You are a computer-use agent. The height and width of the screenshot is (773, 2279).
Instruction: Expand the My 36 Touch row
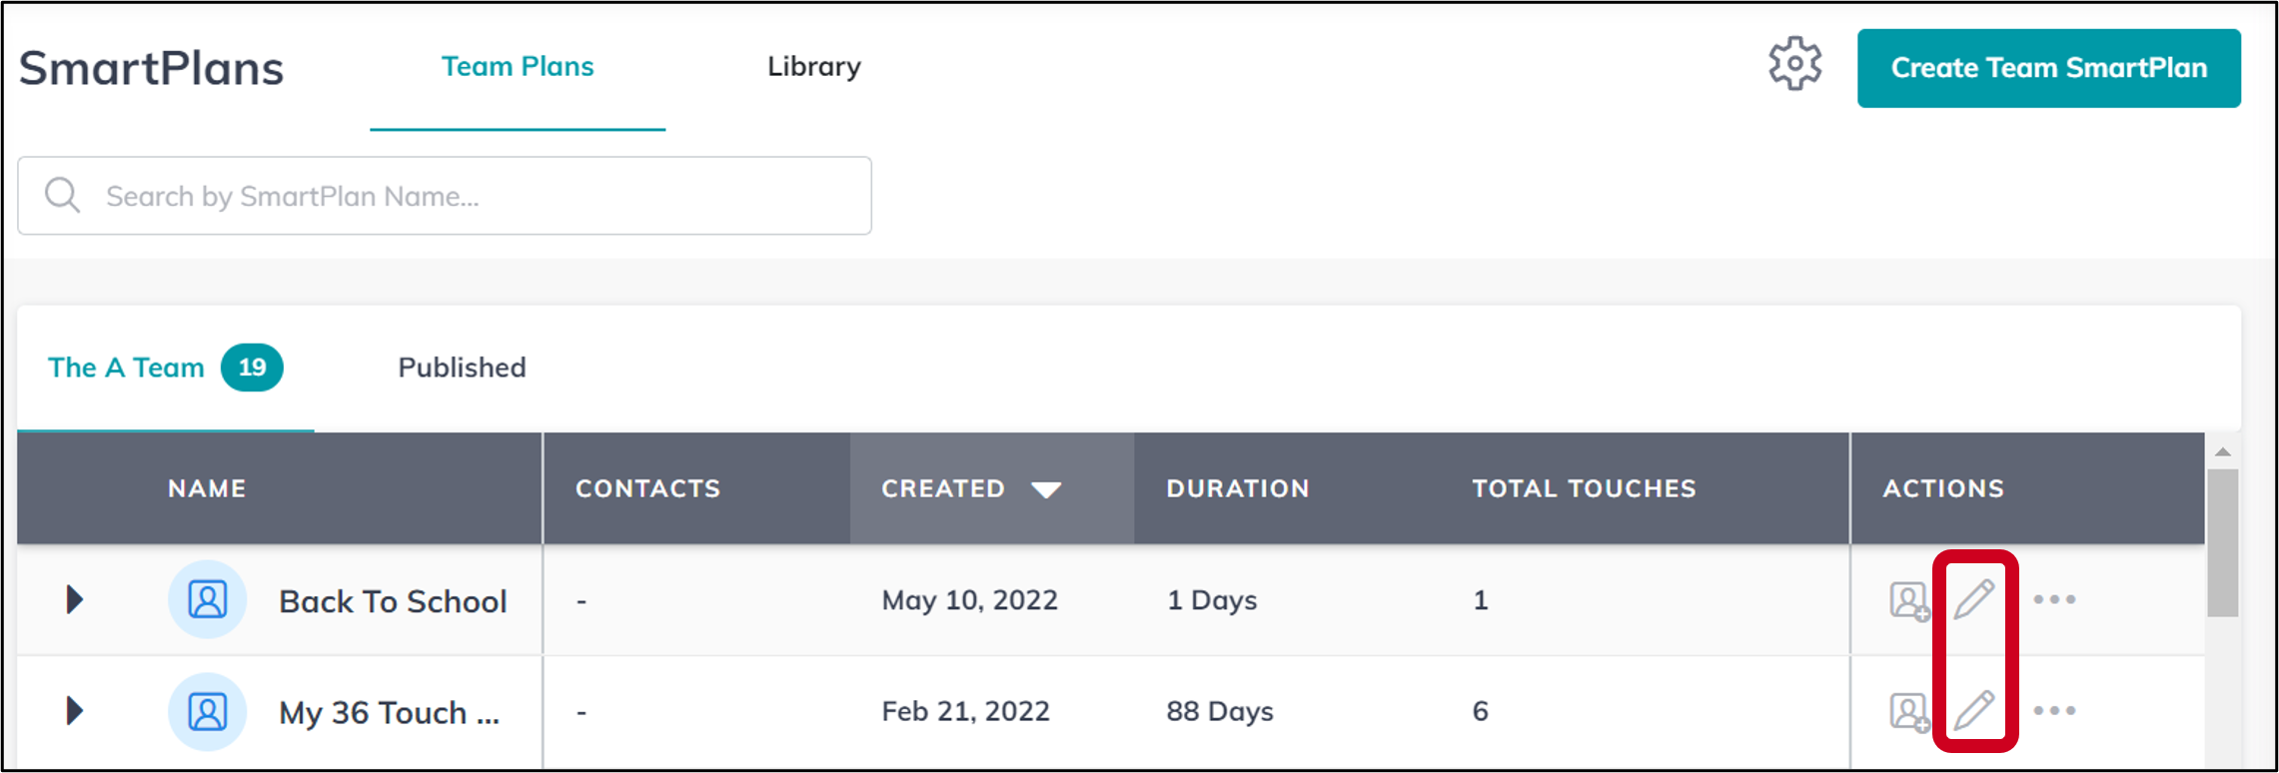click(x=74, y=710)
